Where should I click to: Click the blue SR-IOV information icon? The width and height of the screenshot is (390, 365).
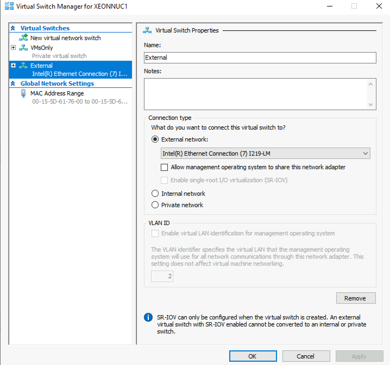(x=148, y=317)
